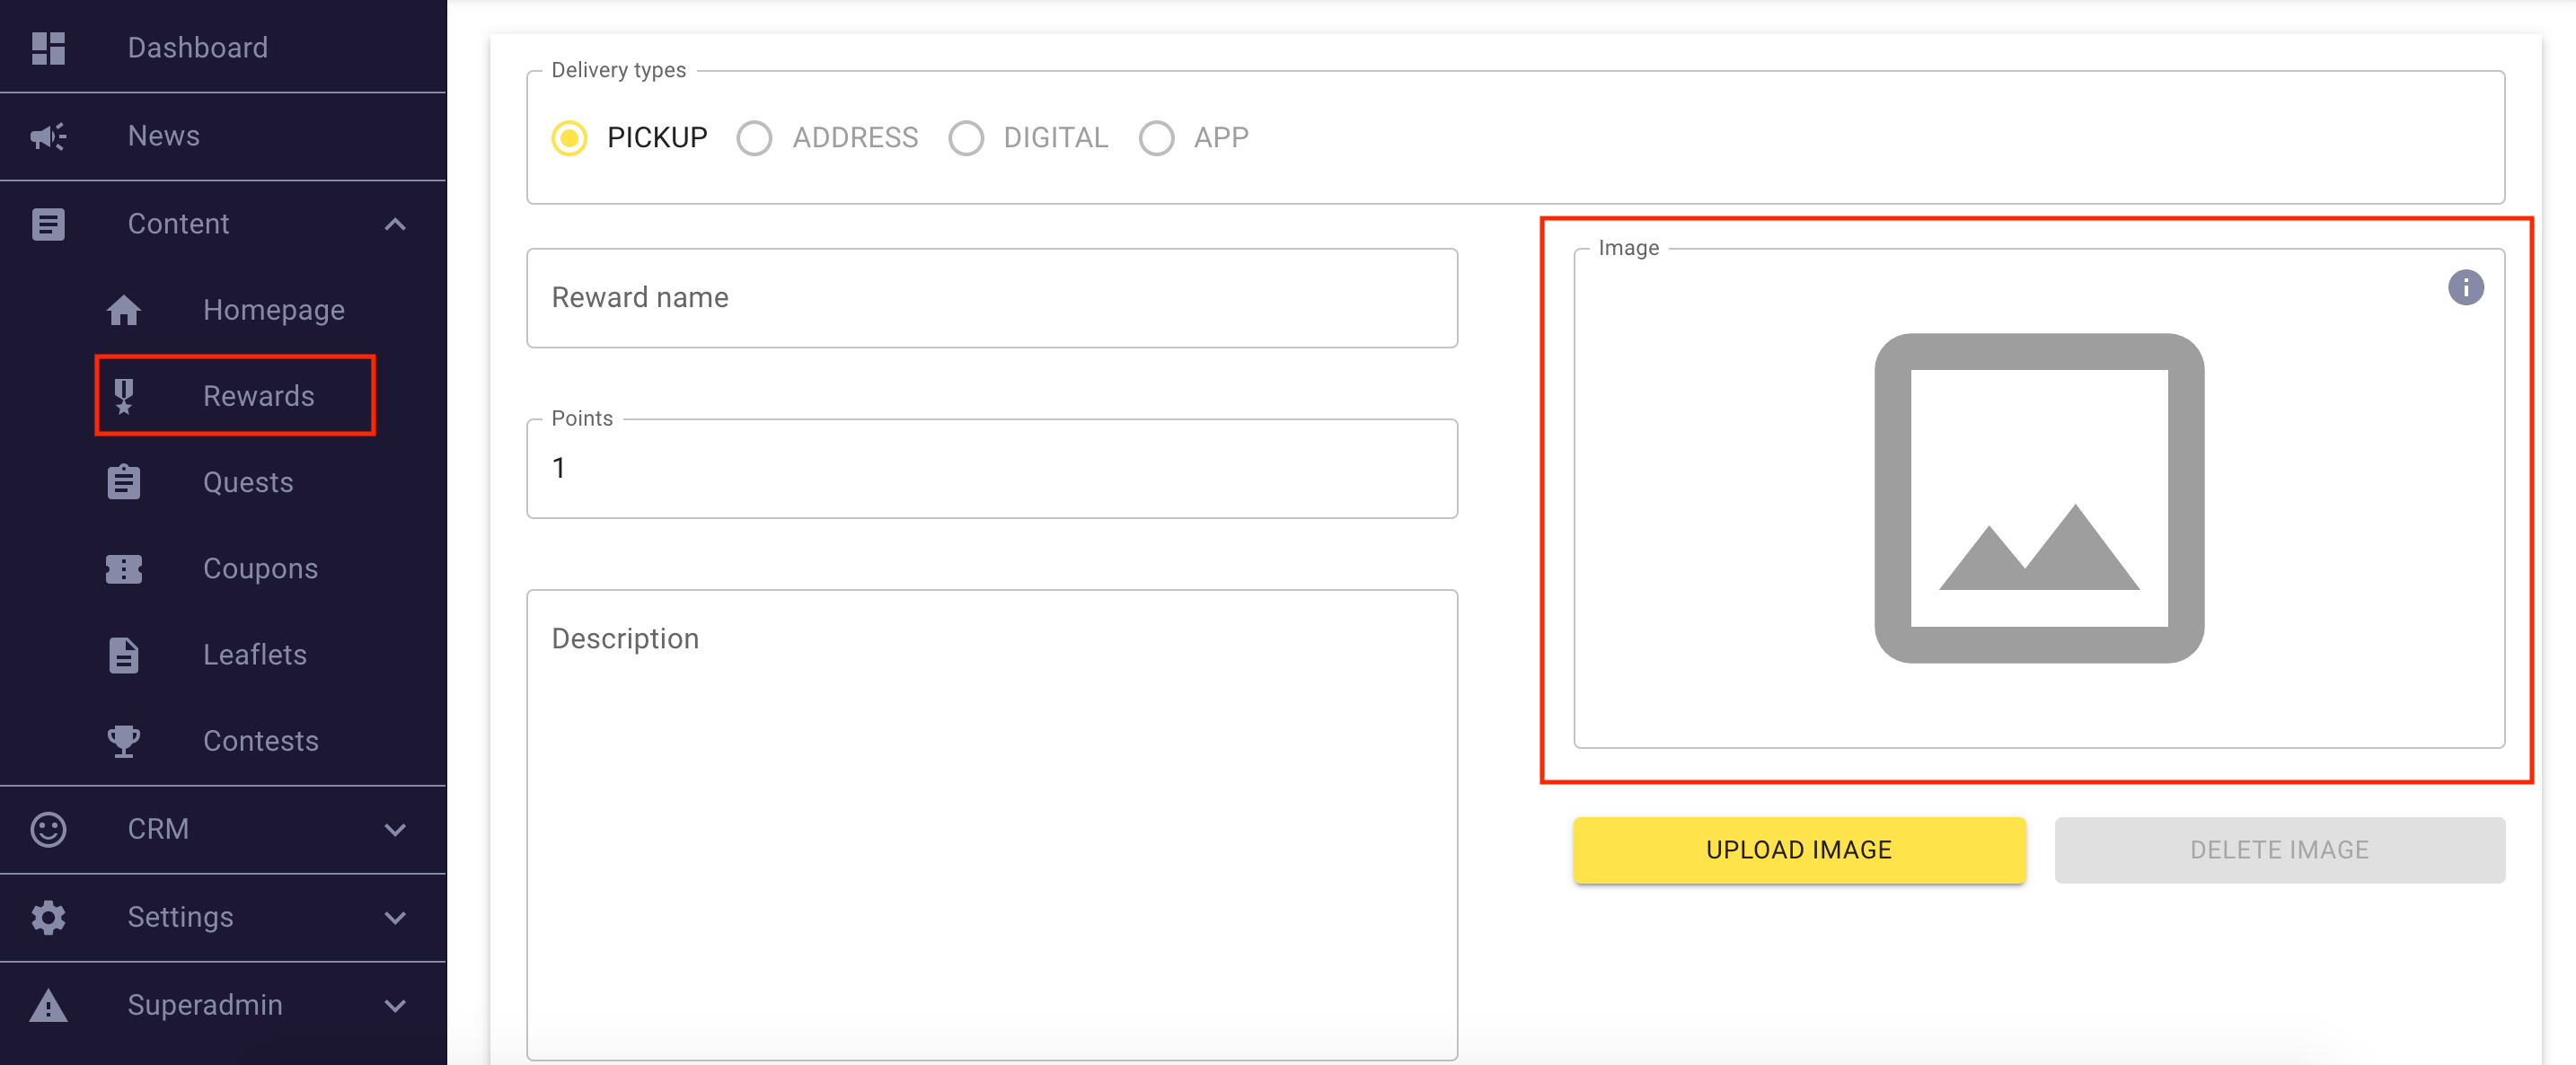Click the Reward name input field
2576x1065 pixels.
(x=991, y=298)
